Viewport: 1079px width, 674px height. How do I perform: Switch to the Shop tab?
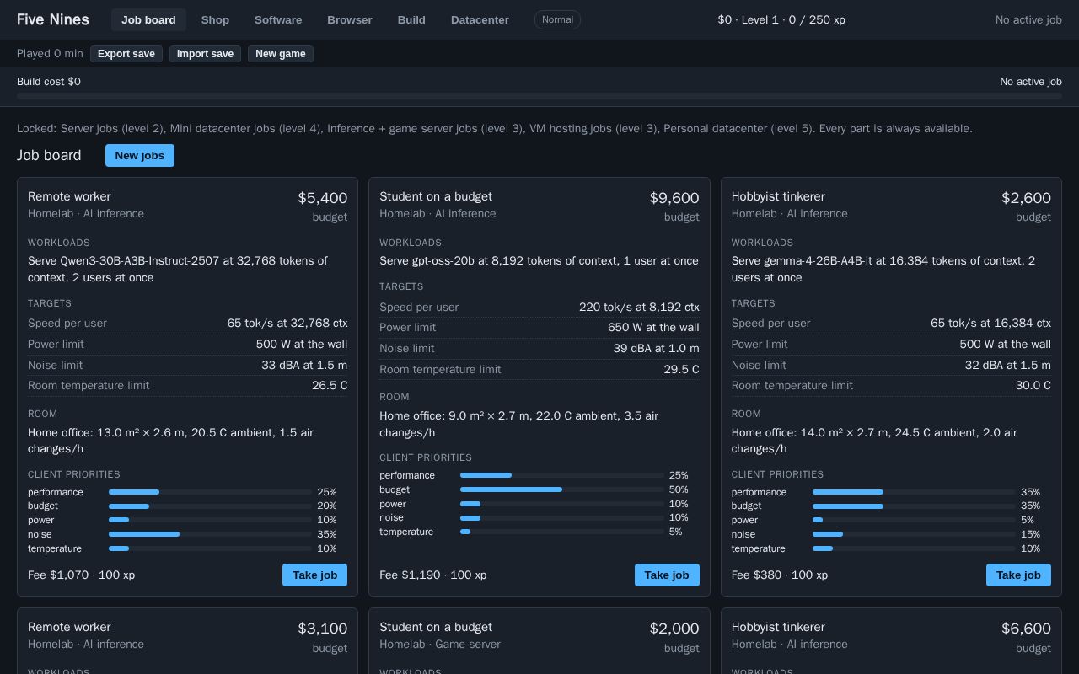[215, 19]
